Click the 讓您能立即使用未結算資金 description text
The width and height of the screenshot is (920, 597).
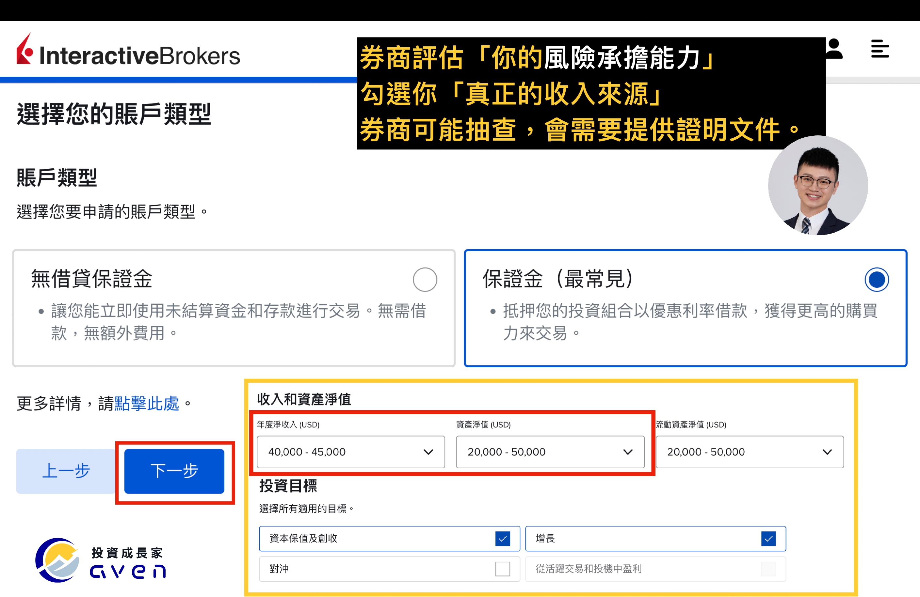238,322
